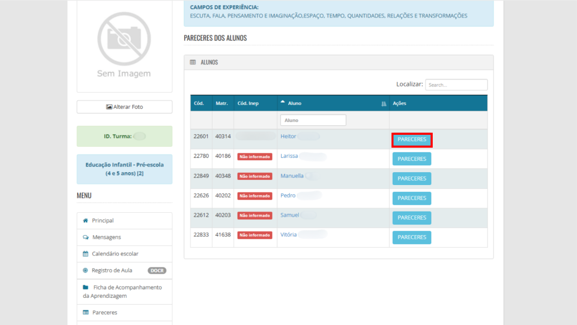577x325 pixels.
Task: Click the sort icon in Aluno column header
Action: click(x=384, y=104)
